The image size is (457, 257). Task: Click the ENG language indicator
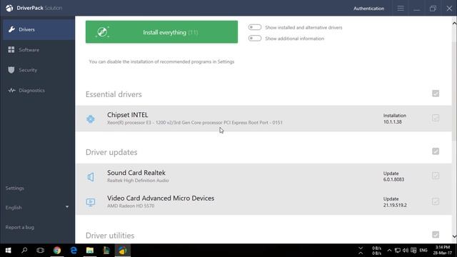pyautogui.click(x=423, y=251)
